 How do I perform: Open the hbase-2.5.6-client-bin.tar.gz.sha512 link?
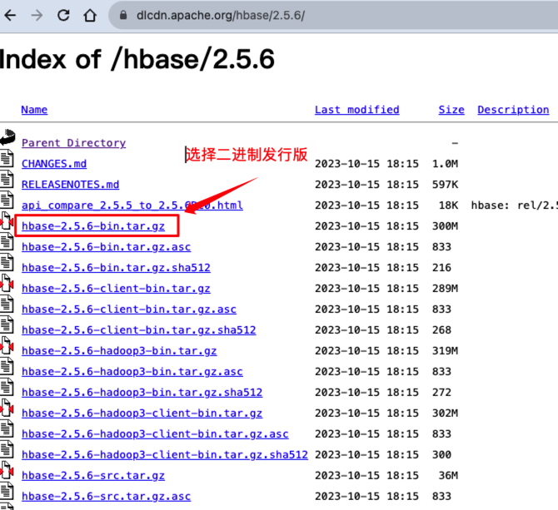click(139, 329)
